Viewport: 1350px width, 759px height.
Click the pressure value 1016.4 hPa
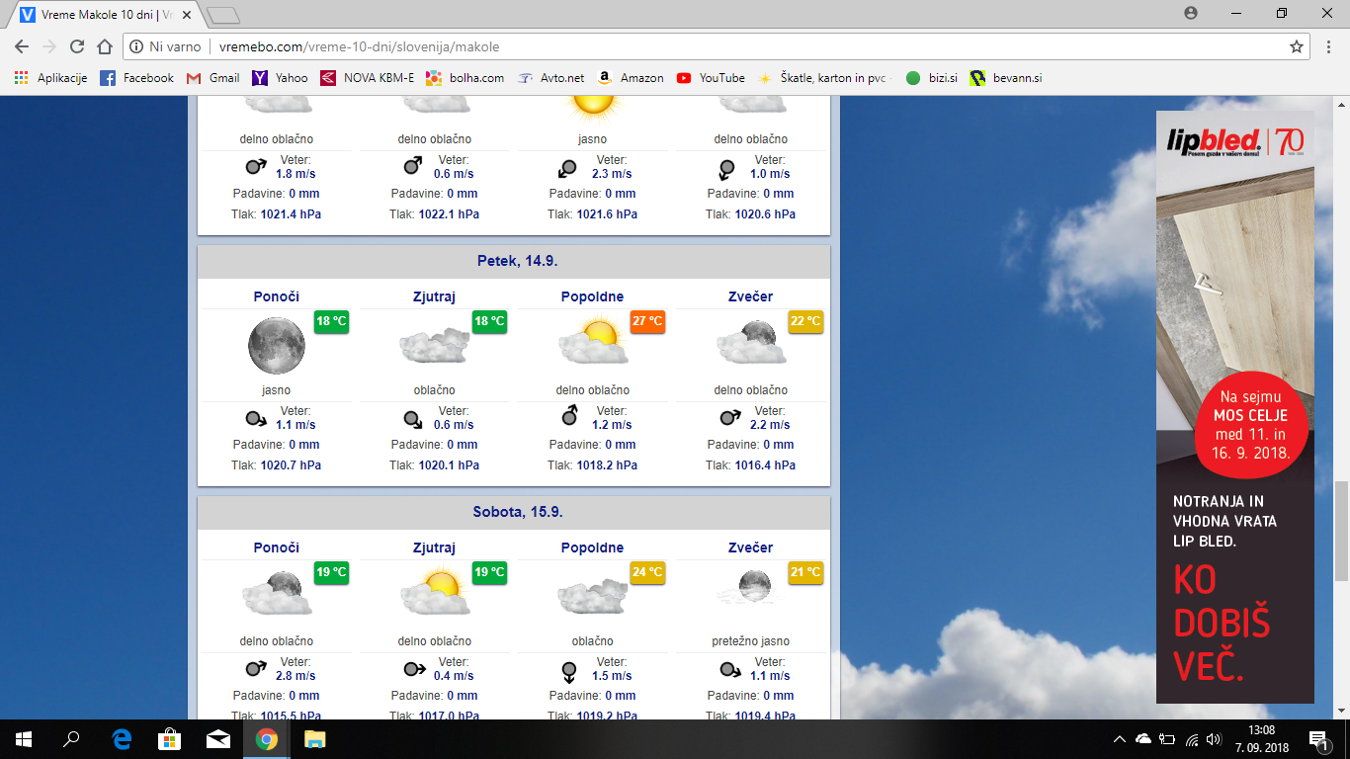(x=765, y=465)
